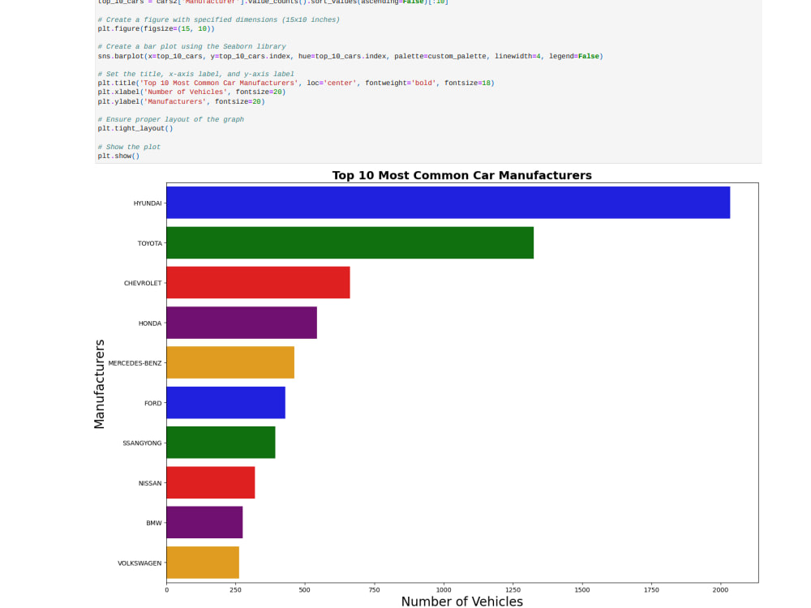Click the purple HONDA bar
Image resolution: width=811 pixels, height=608 pixels.
(242, 323)
